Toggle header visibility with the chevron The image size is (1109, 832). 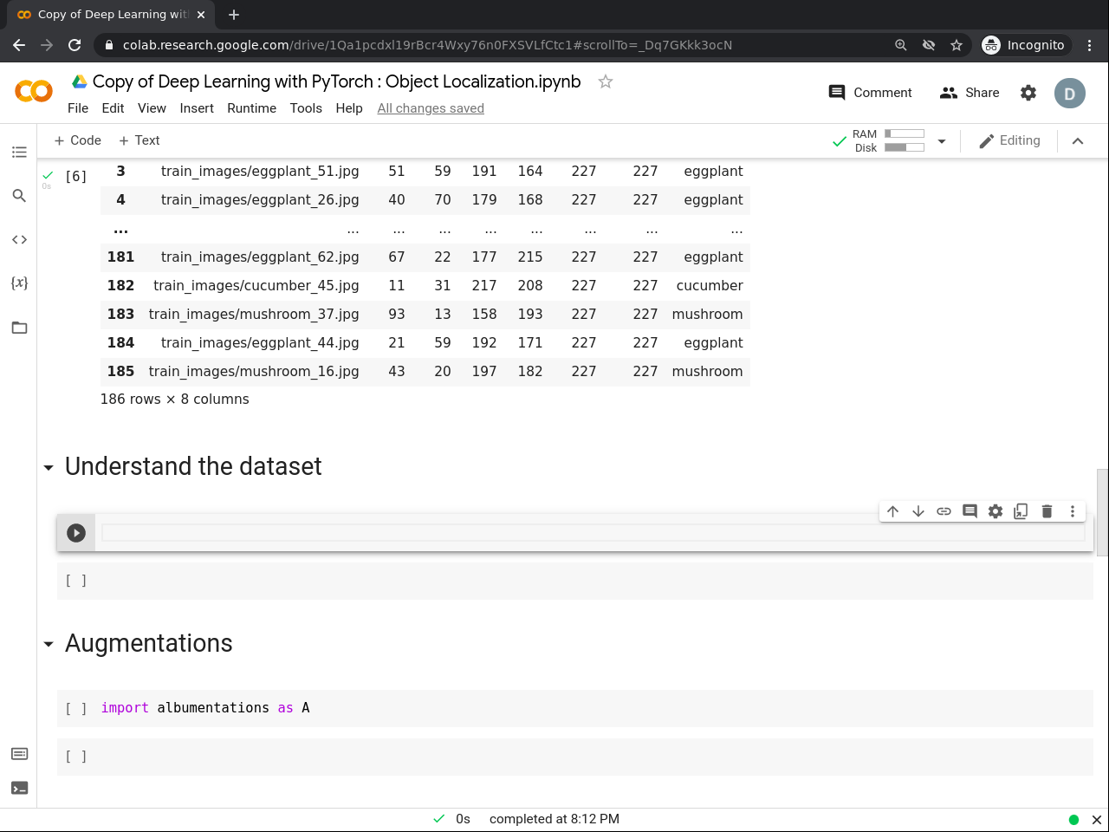(x=1078, y=141)
